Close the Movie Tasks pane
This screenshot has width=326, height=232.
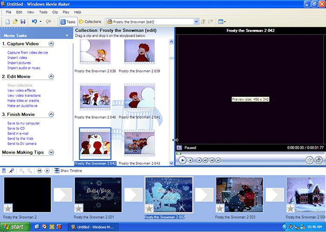tap(67, 35)
